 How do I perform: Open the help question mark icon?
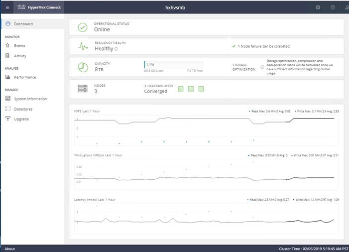click(x=333, y=7)
